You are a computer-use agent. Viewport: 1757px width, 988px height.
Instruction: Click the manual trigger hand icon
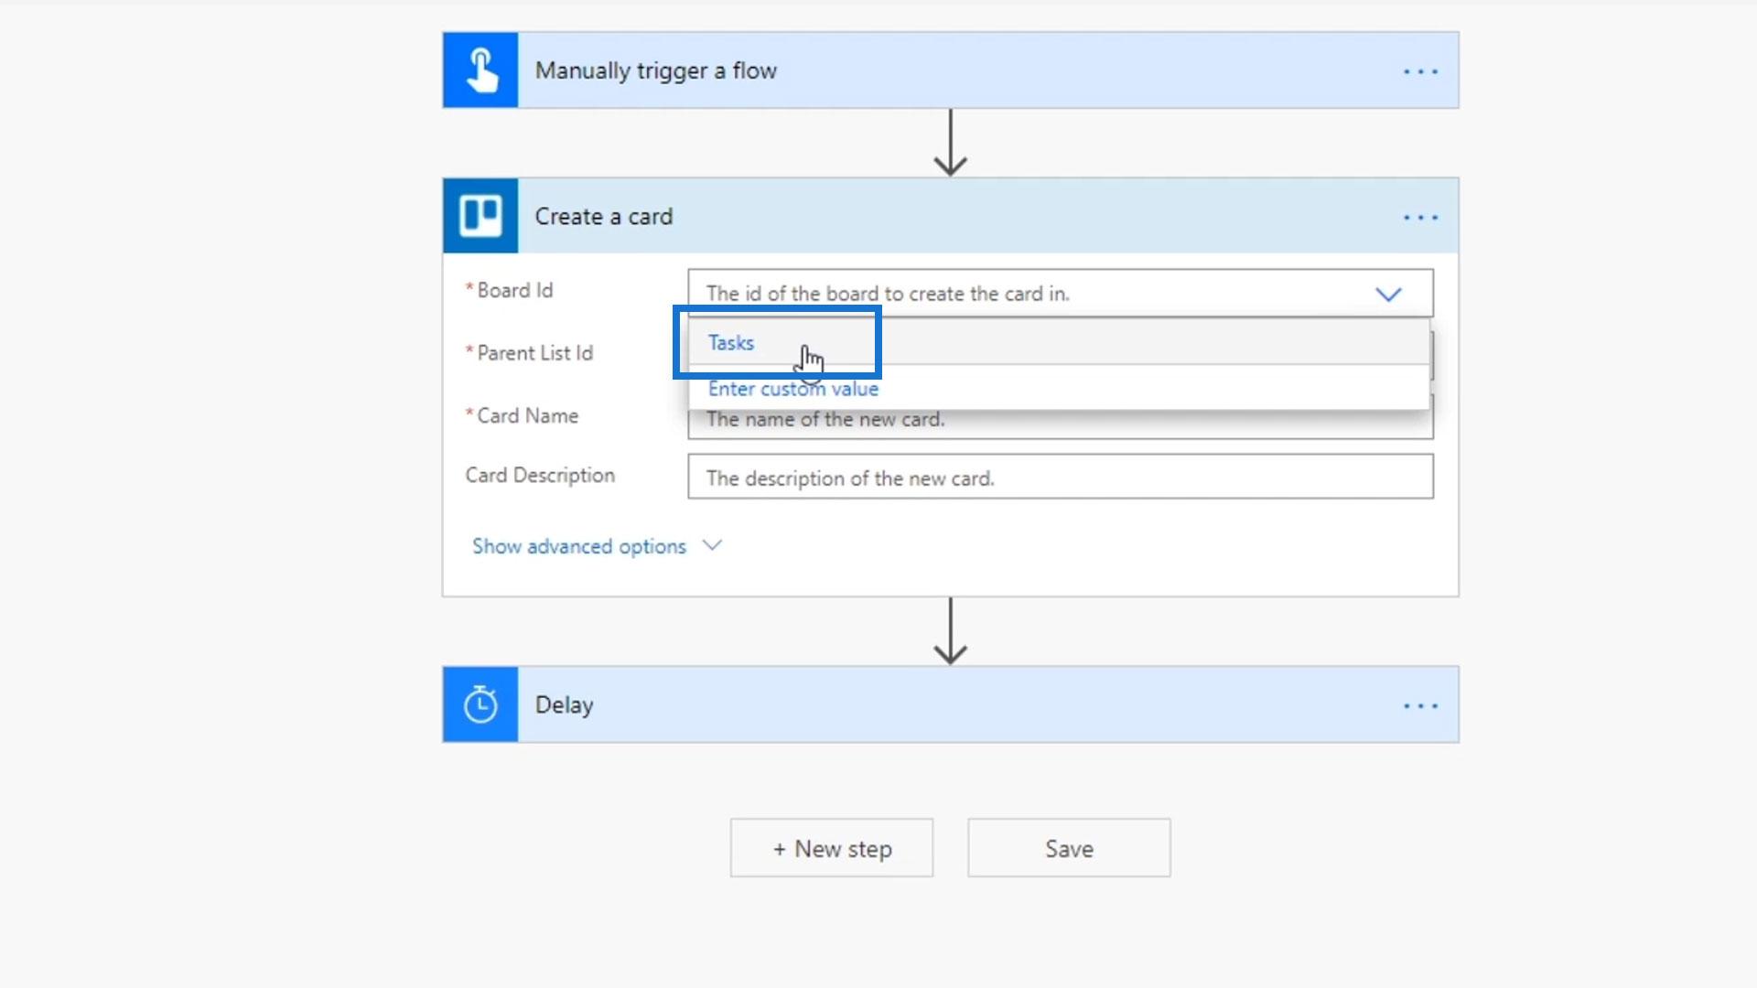click(x=480, y=70)
